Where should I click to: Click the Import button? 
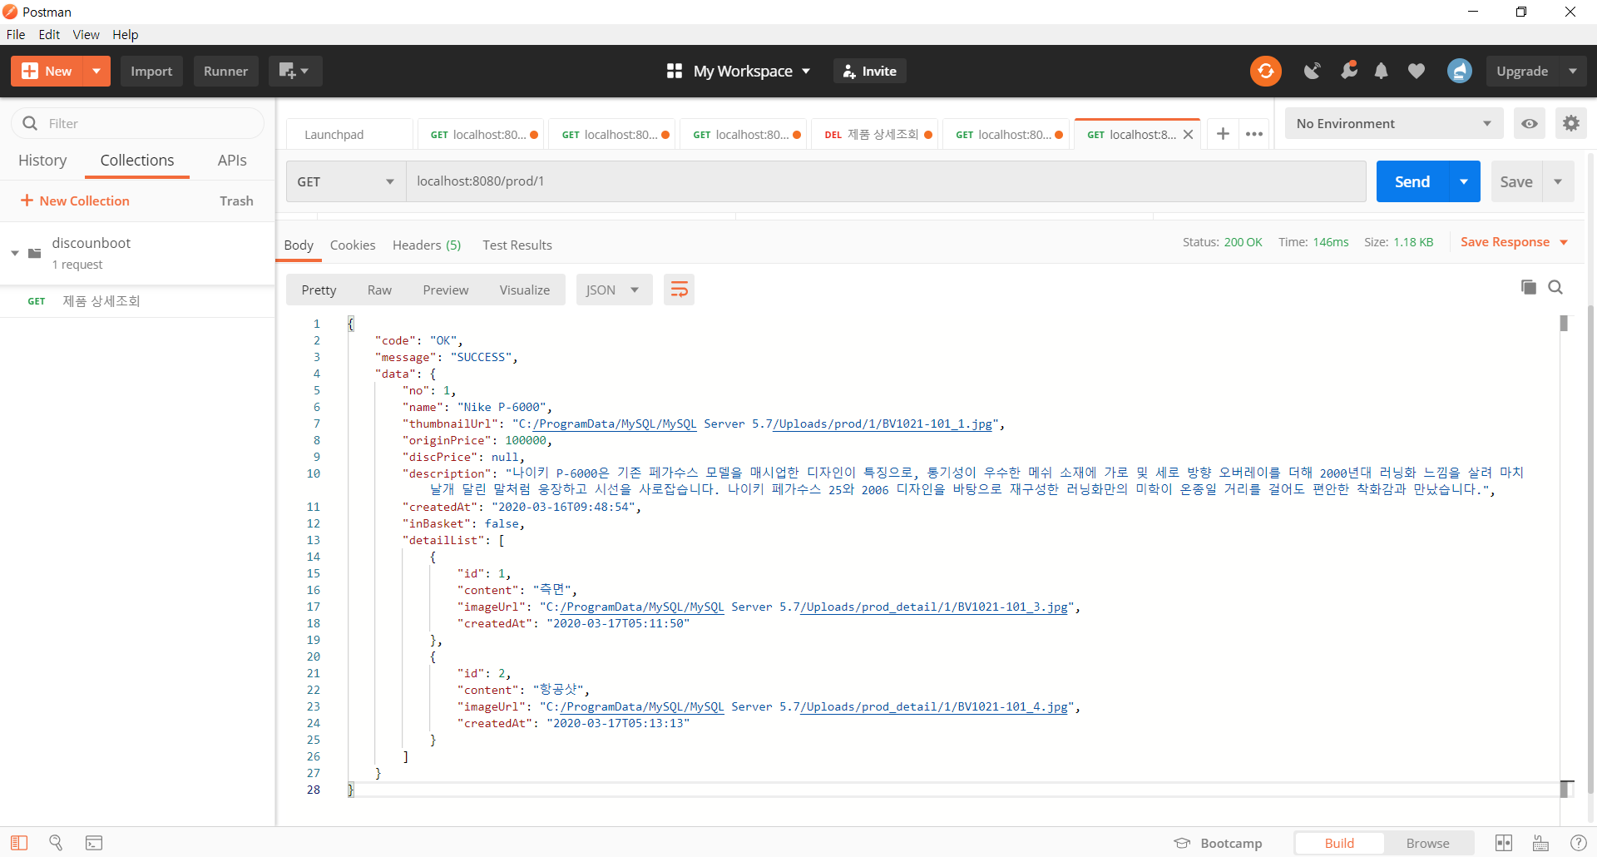point(151,72)
